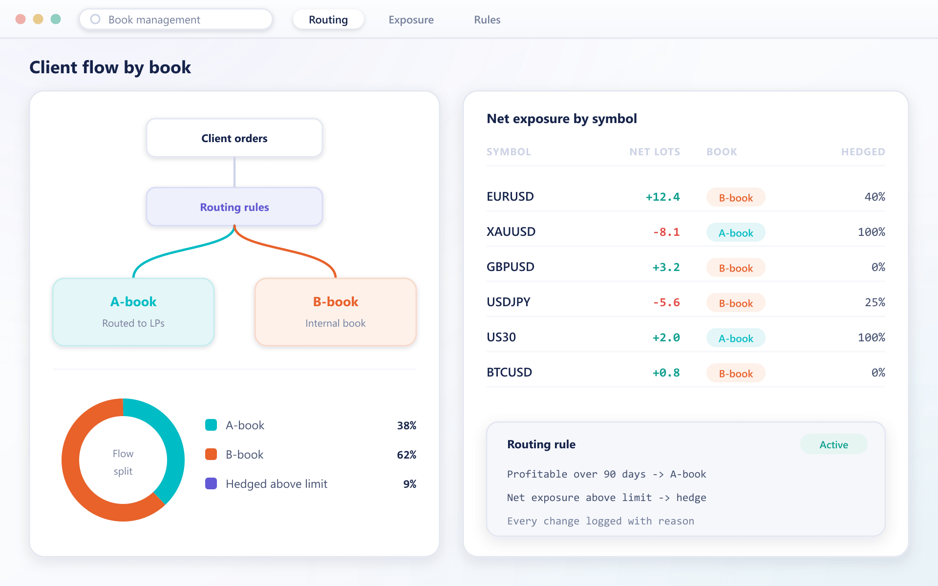The image size is (938, 586).
Task: Select the BTCUSD symbol row
Action: [x=686, y=373]
